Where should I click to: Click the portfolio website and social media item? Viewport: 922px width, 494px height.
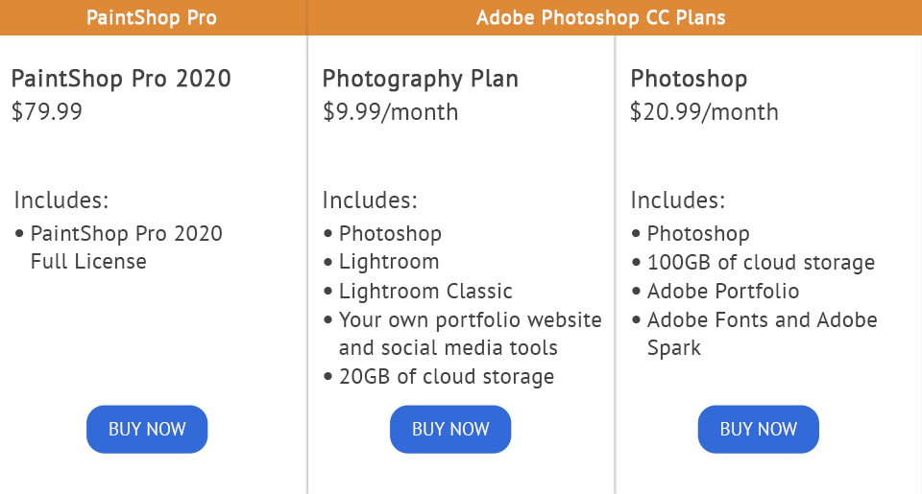470,333
